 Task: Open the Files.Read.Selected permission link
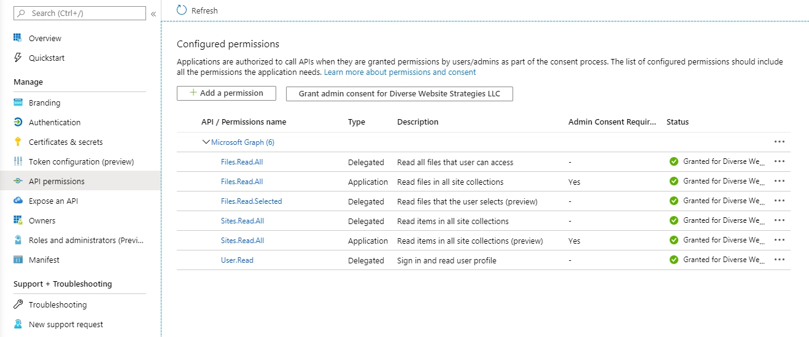click(251, 201)
